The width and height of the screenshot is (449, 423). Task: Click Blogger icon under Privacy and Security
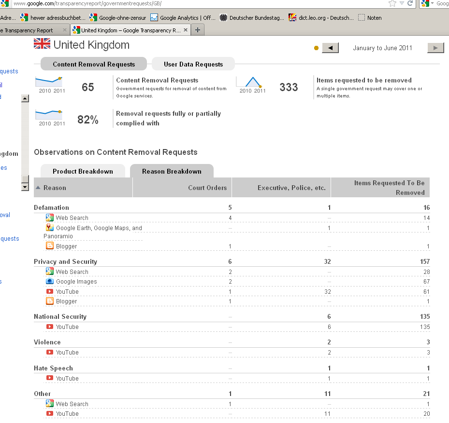coord(49,300)
